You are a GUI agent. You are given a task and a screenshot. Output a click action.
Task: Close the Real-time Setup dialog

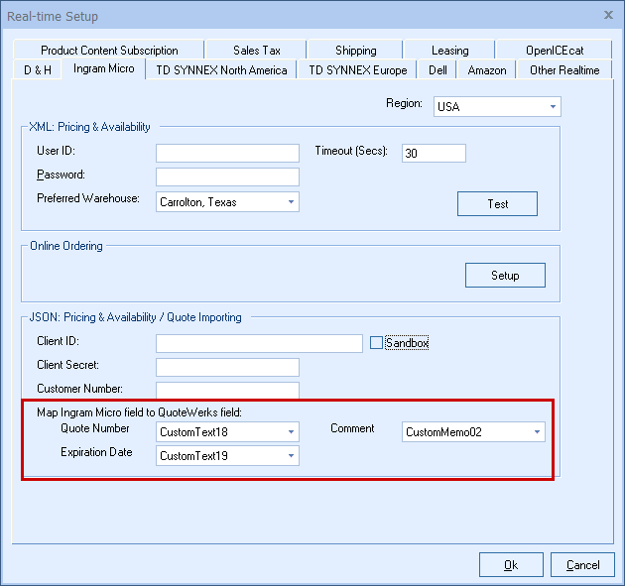pos(608,15)
